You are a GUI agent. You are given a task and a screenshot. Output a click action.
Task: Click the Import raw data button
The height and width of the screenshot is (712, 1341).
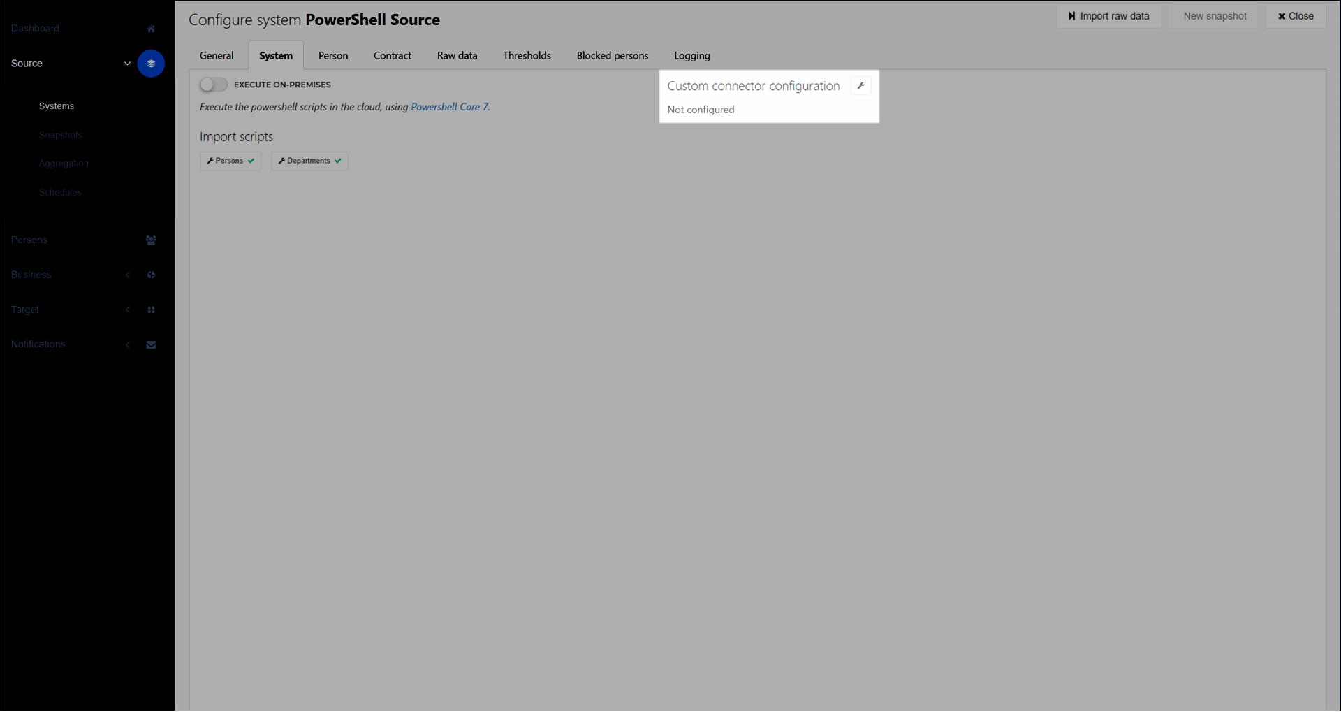[x=1108, y=16]
